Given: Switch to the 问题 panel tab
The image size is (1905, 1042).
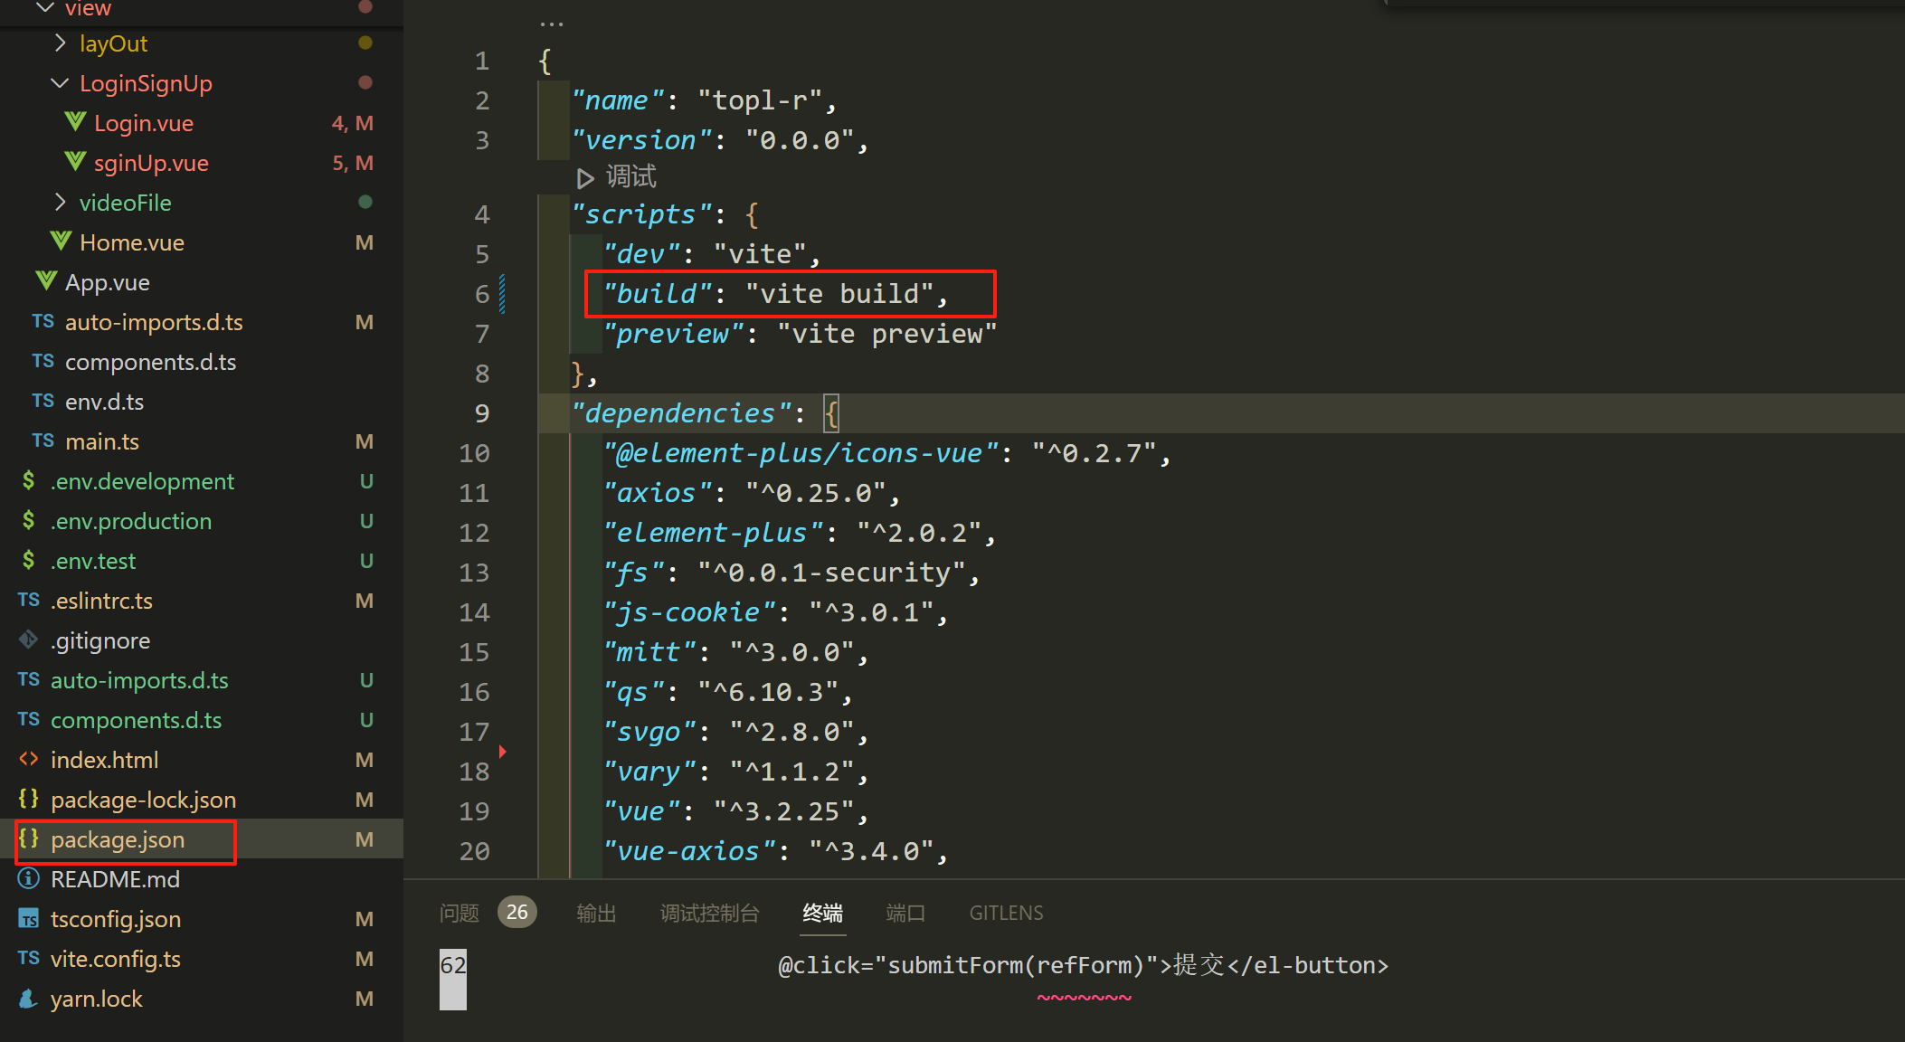Looking at the screenshot, I should click(459, 913).
